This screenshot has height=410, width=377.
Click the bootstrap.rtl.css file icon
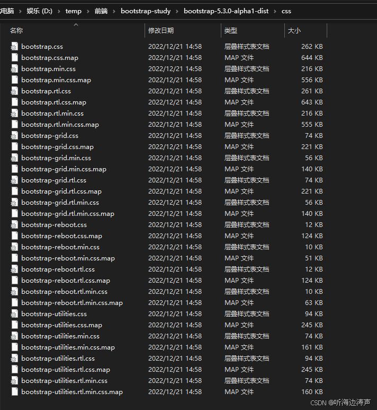(x=15, y=91)
